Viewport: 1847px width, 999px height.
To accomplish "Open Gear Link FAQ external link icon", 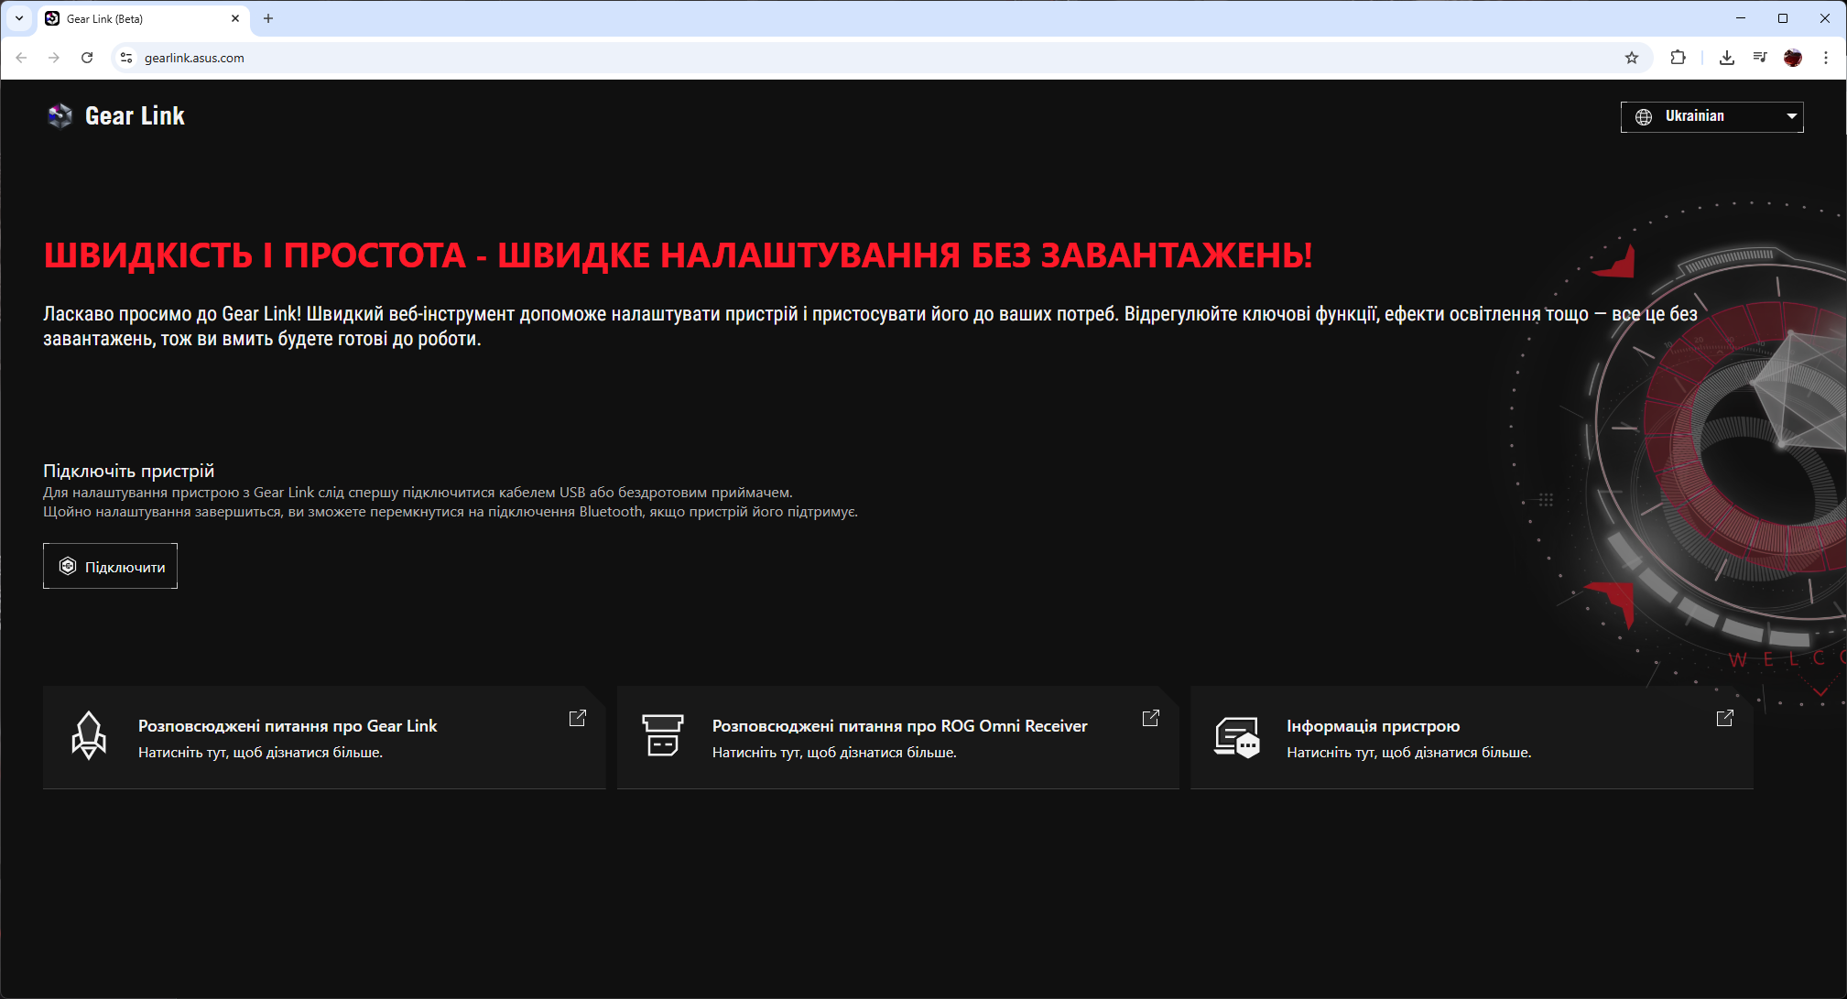I will [577, 718].
